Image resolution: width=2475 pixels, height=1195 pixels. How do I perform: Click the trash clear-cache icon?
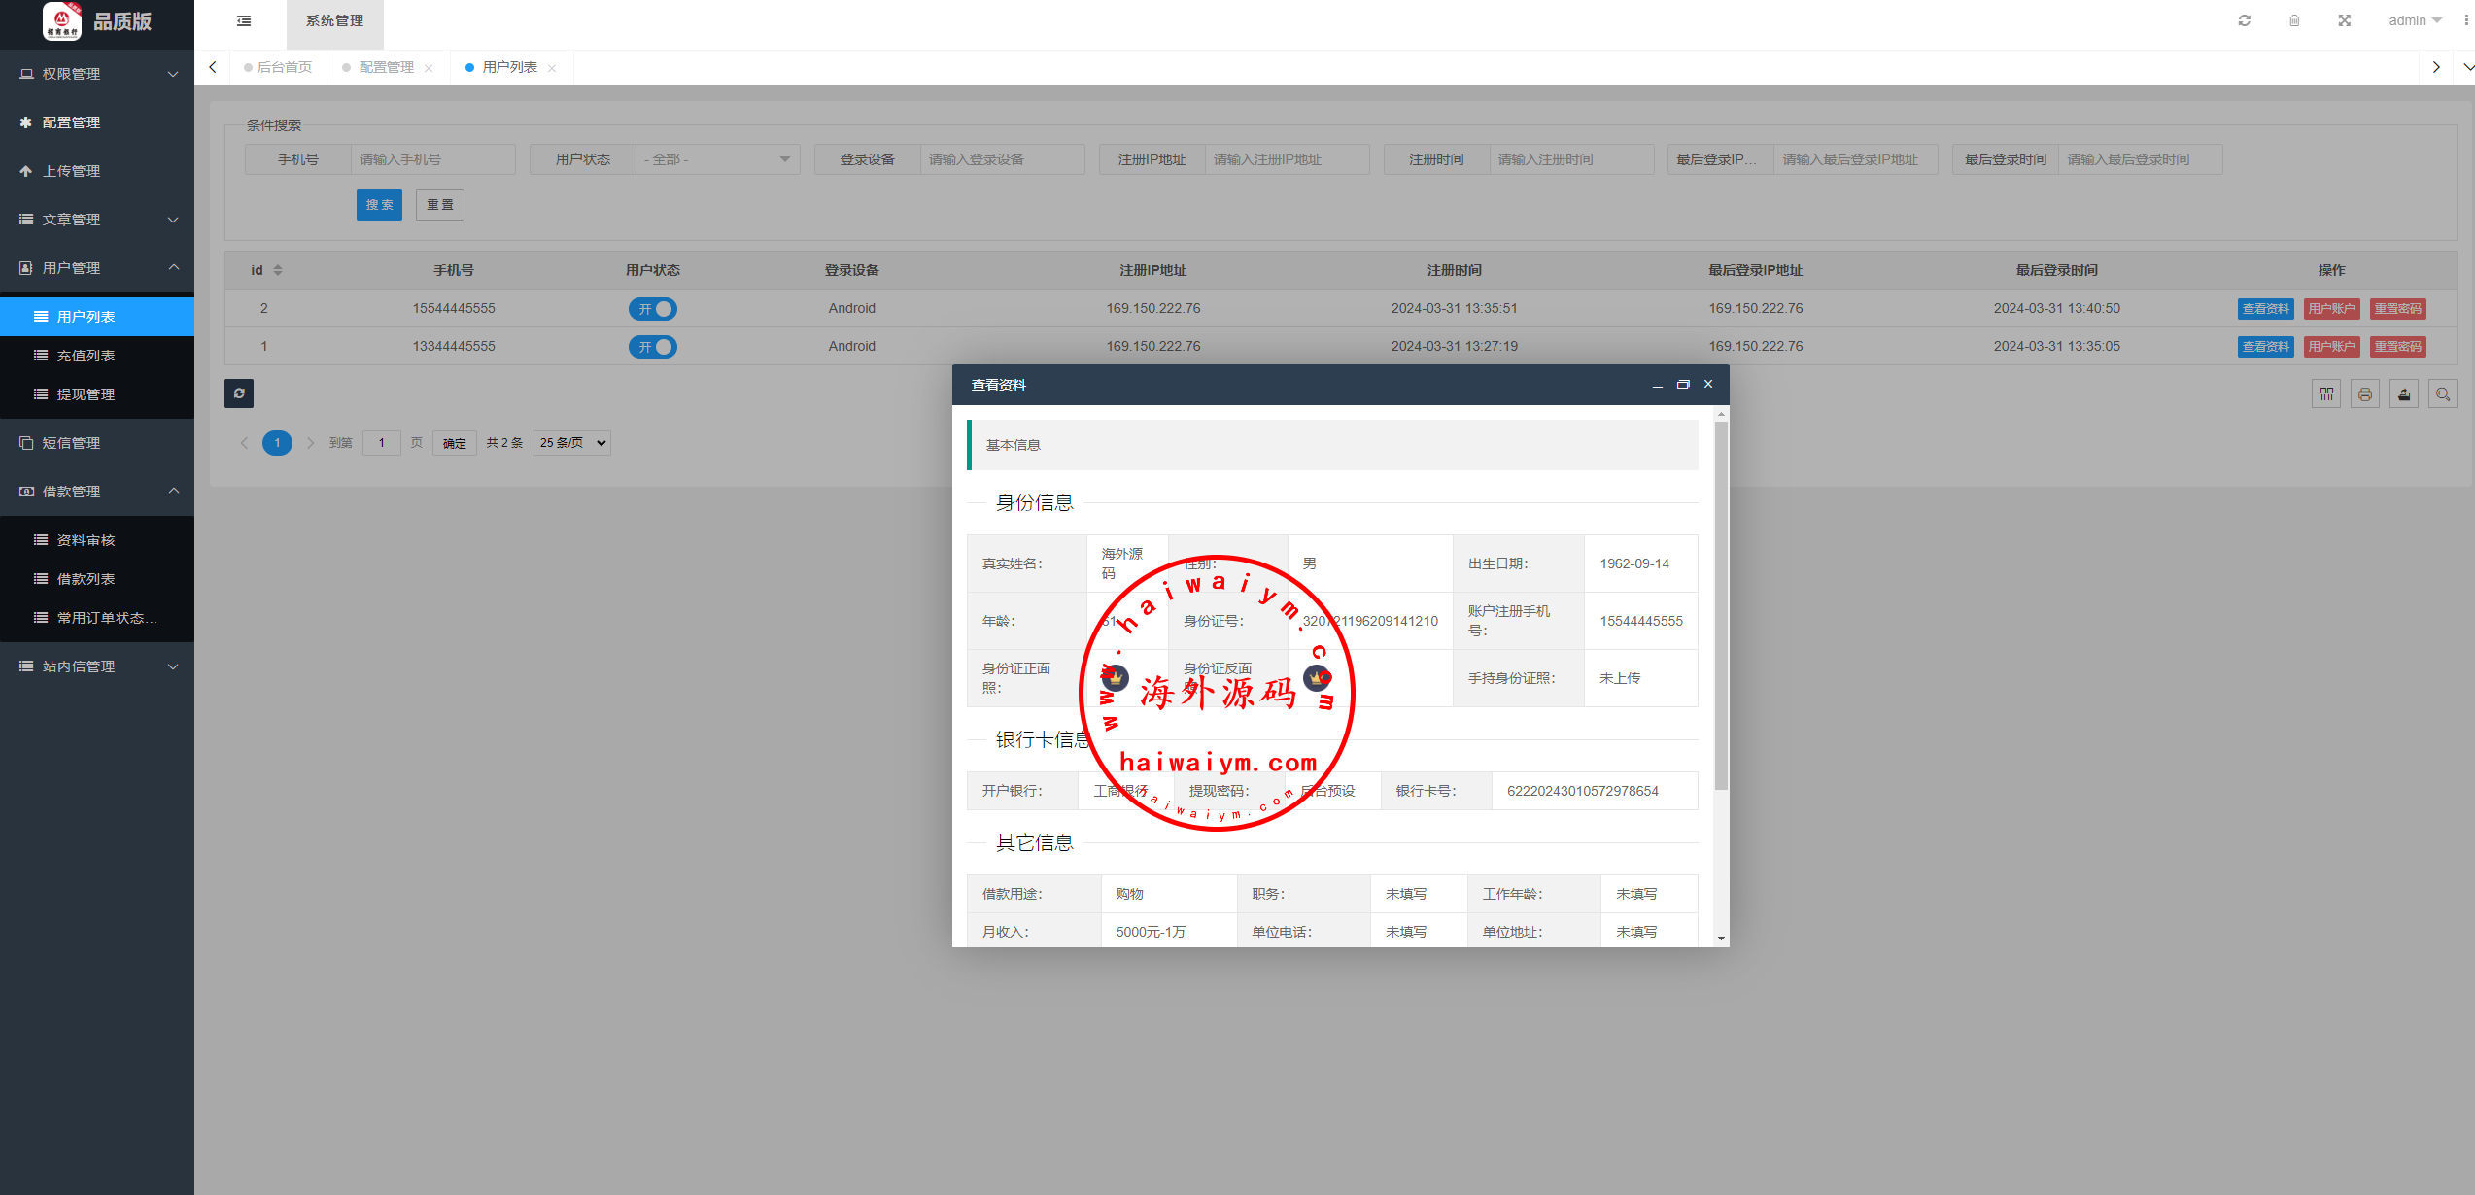pyautogui.click(x=2294, y=20)
